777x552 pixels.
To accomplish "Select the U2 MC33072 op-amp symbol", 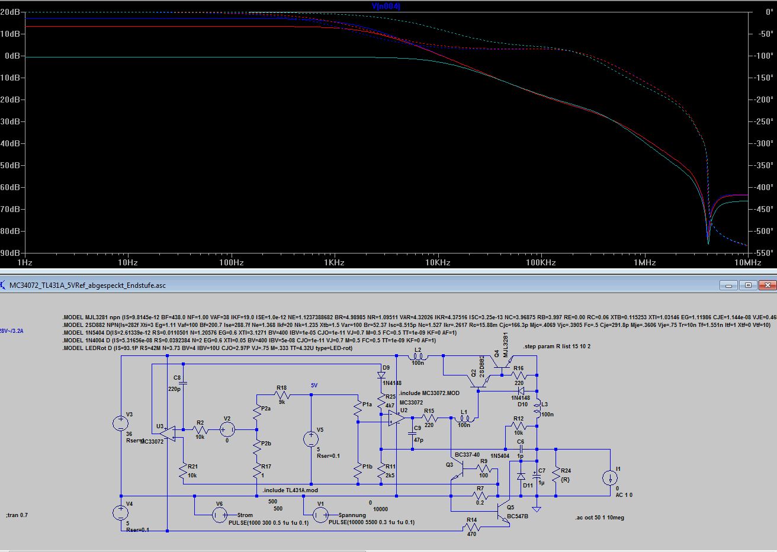I will 394,419.
